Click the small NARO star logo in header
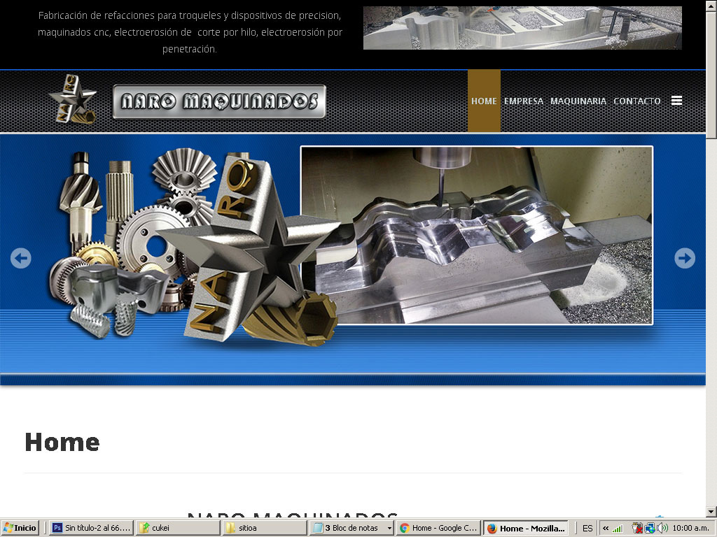This screenshot has width=717, height=537. [73, 99]
